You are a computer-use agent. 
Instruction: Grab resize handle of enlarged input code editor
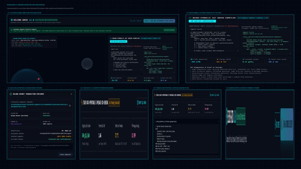click(238, 51)
